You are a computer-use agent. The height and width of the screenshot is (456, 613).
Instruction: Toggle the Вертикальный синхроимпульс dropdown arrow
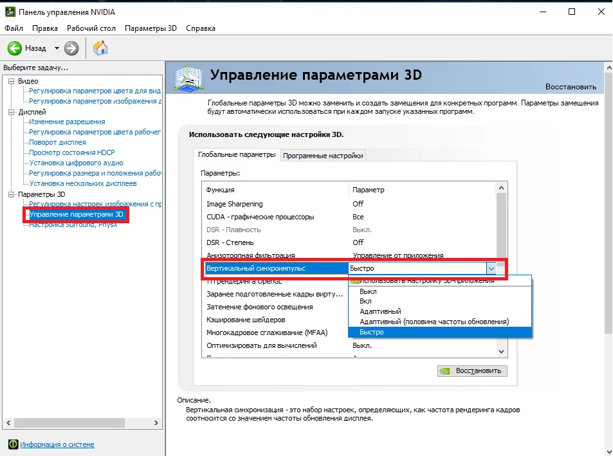pyautogui.click(x=491, y=268)
